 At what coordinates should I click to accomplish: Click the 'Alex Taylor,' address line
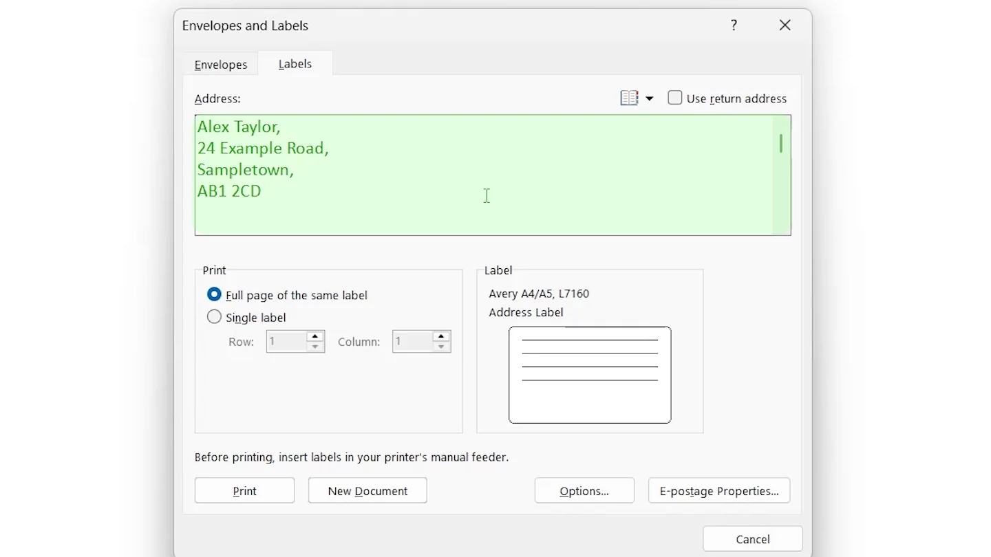coord(239,127)
